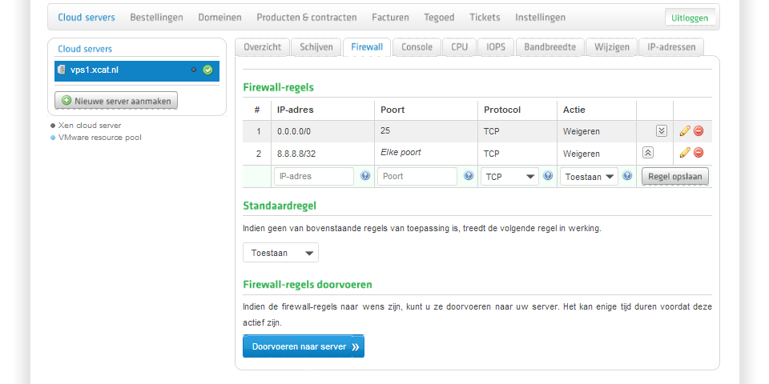Click help icon next to IP-adres field
769x384 pixels.
coord(365,176)
